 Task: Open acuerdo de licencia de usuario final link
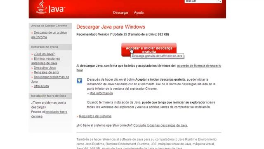coord(149,68)
